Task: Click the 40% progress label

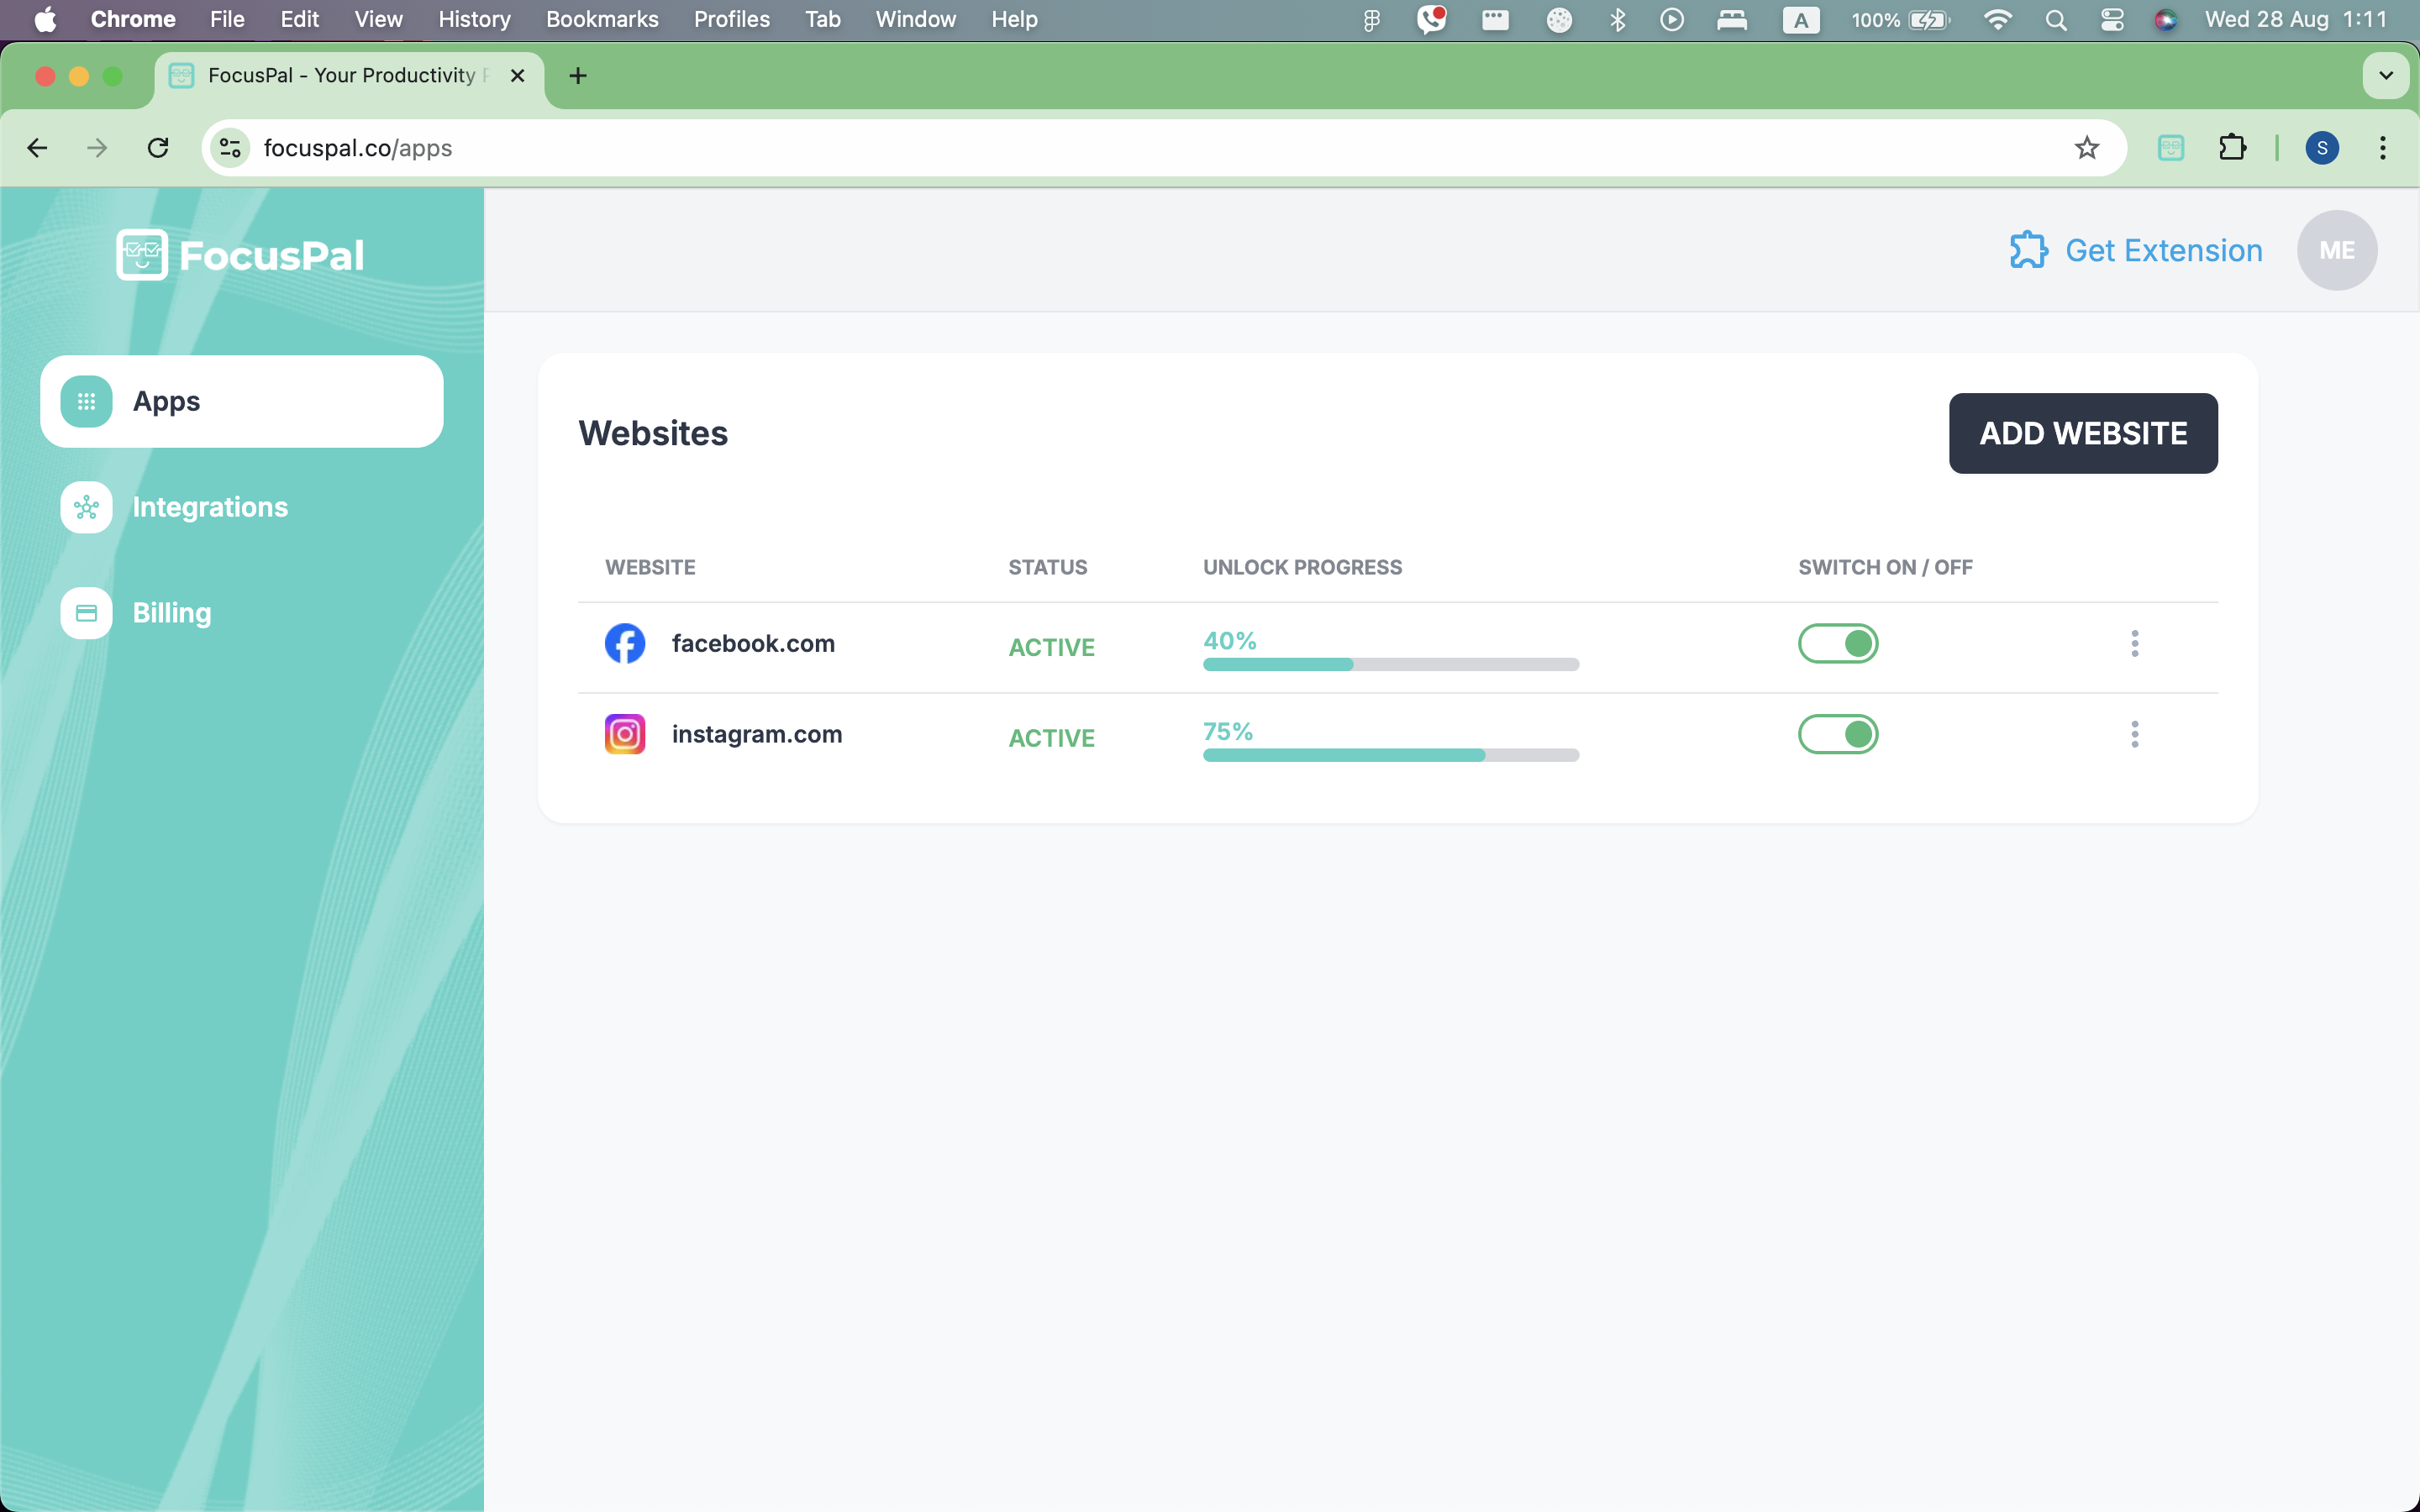Action: pyautogui.click(x=1229, y=640)
